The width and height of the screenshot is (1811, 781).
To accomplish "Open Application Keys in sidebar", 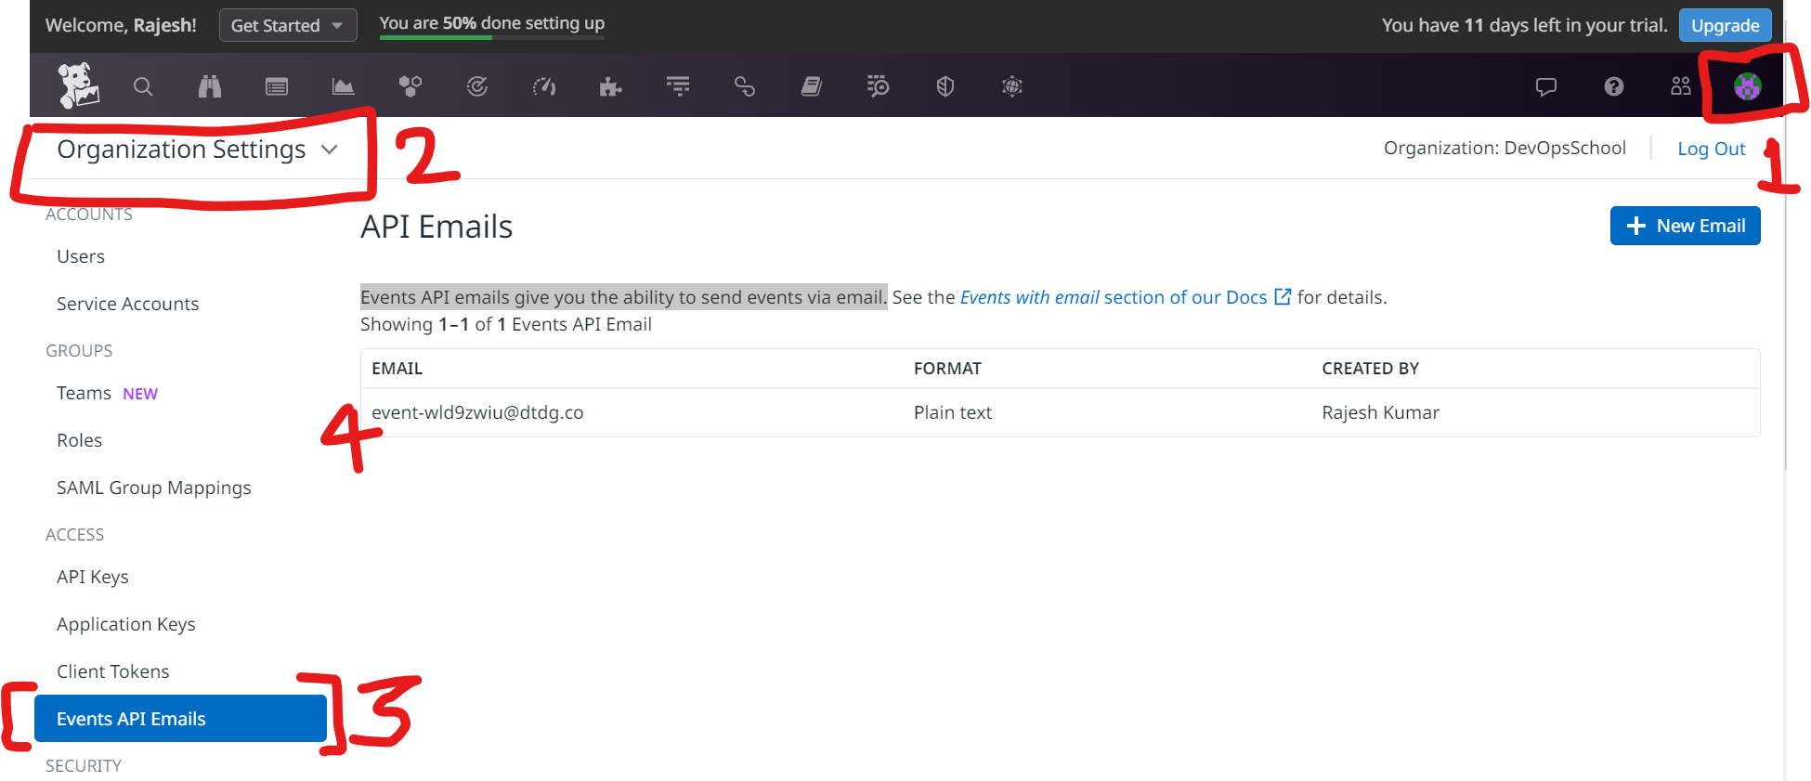I will [126, 624].
